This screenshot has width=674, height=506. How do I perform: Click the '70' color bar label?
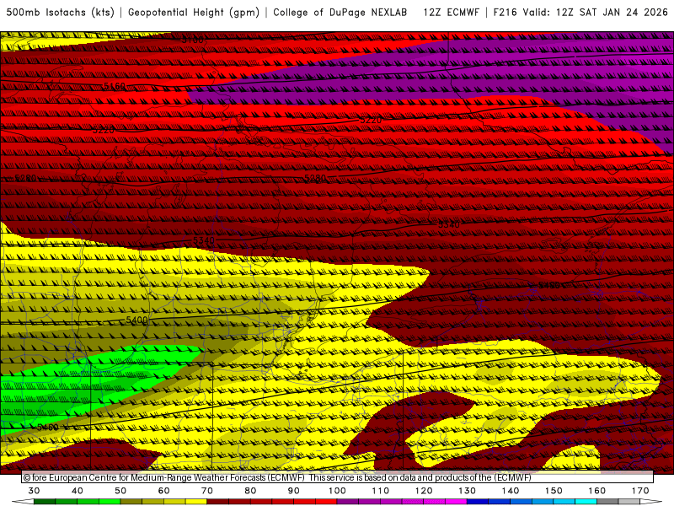(x=207, y=491)
